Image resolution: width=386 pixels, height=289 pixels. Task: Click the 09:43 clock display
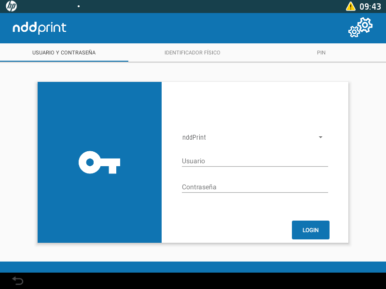click(x=370, y=6)
